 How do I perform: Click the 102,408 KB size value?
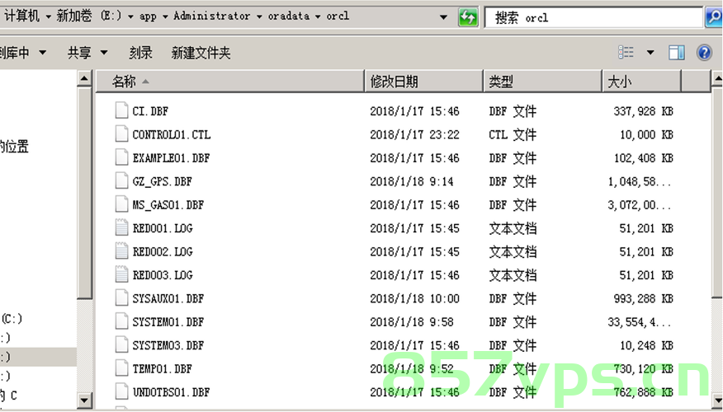[643, 158]
